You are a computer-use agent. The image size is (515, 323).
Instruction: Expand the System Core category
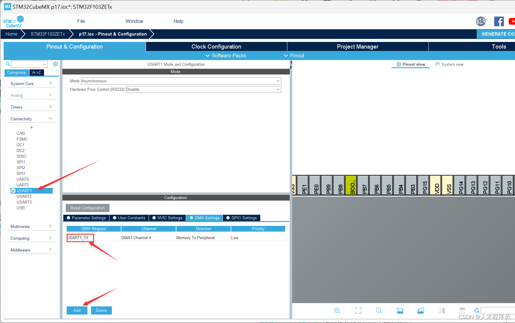[31, 84]
